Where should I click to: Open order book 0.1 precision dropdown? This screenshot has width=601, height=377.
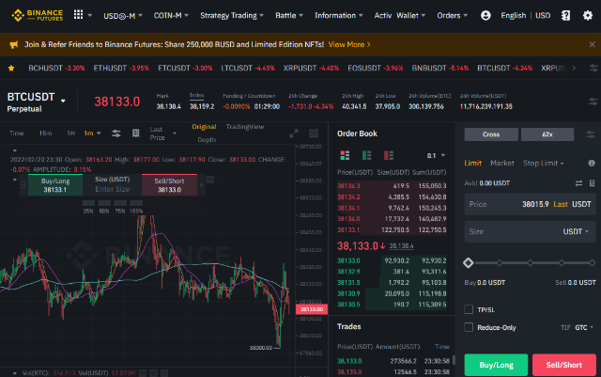point(436,155)
